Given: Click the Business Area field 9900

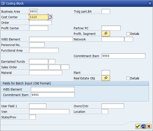Looking at the screenshot, I should point(33,11).
